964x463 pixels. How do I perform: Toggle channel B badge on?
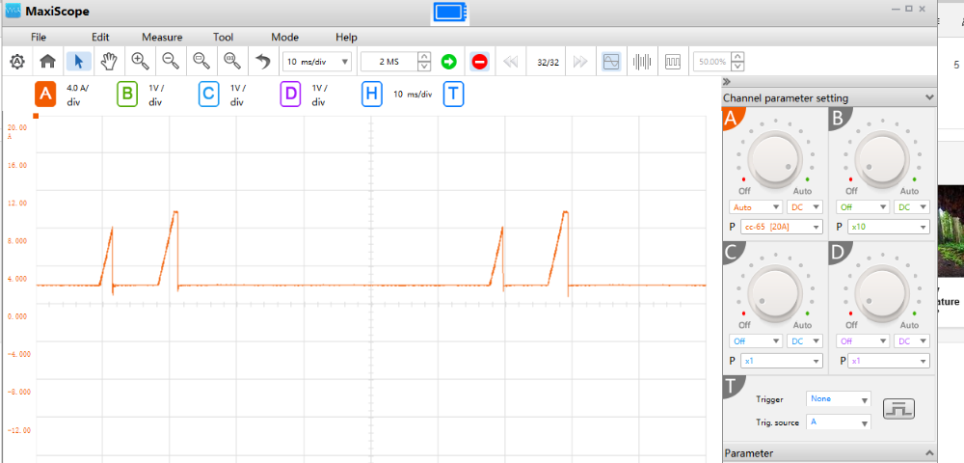click(126, 95)
